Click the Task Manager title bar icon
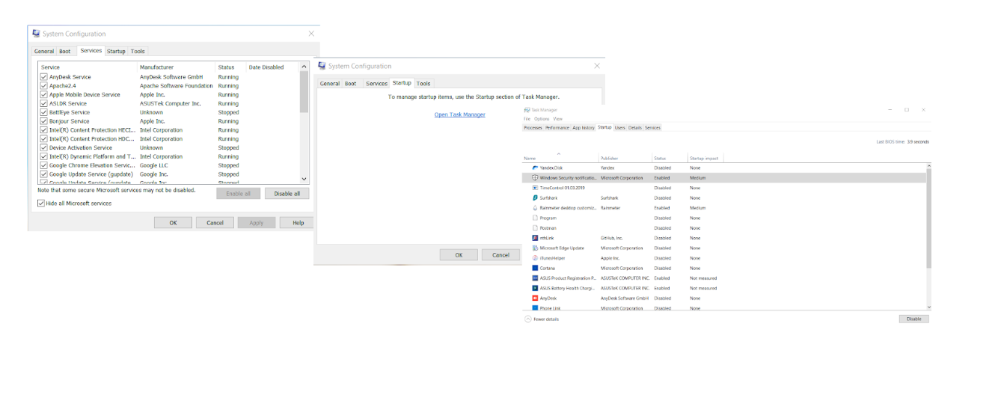Image resolution: width=992 pixels, height=395 pixels. tap(527, 110)
